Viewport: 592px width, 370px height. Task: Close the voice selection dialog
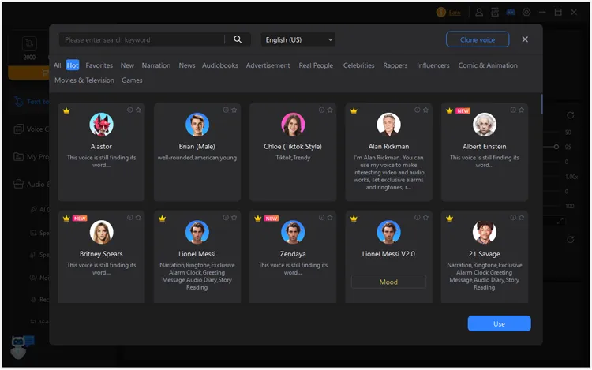tap(525, 39)
